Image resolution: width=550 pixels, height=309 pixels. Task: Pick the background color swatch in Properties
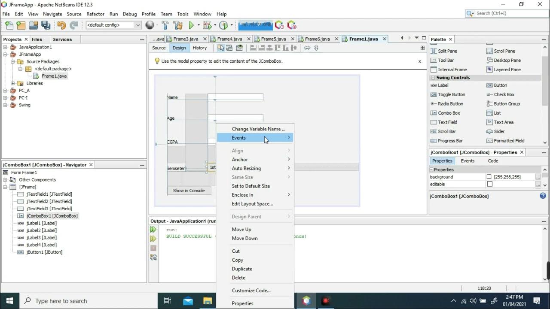click(x=489, y=177)
